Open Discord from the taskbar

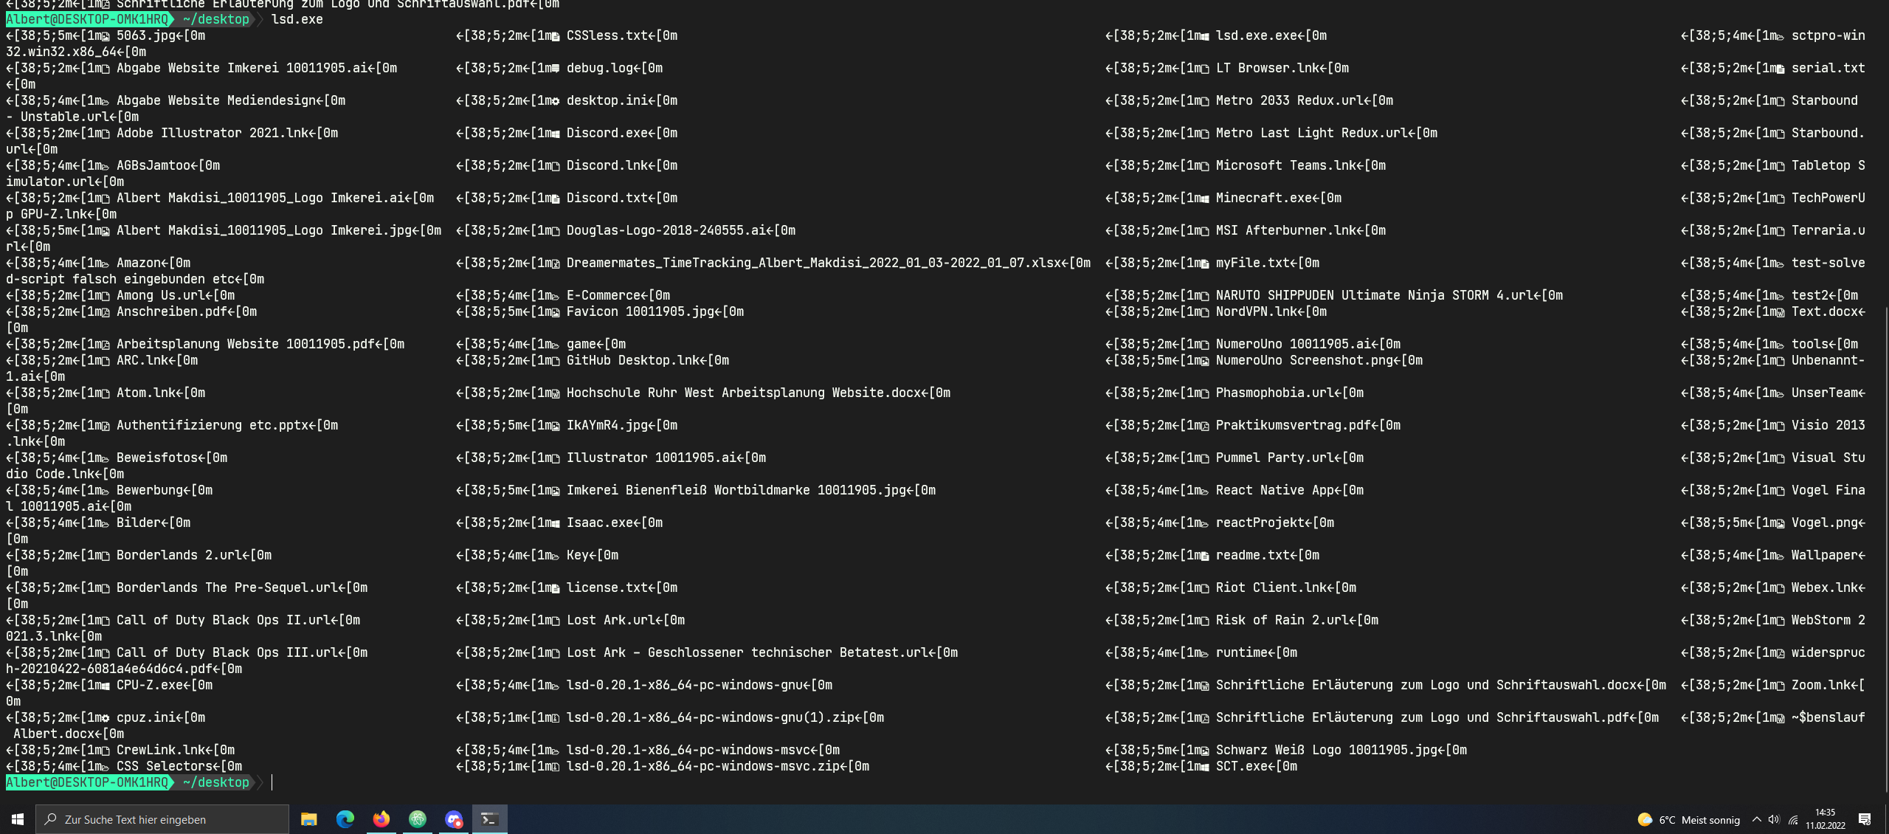(453, 819)
